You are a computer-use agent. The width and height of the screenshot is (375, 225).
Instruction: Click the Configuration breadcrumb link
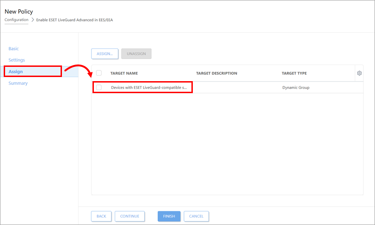point(17,20)
